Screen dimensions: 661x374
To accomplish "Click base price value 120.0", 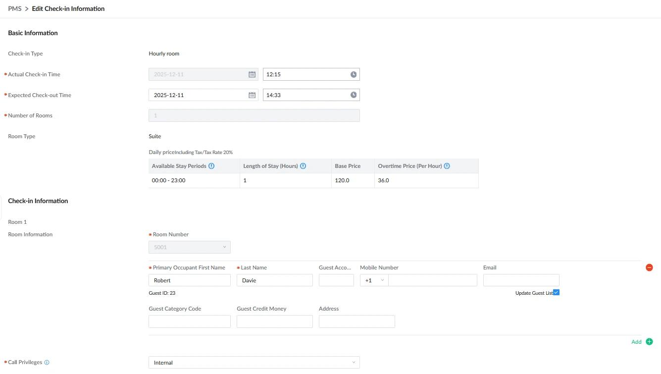I will click(x=342, y=180).
